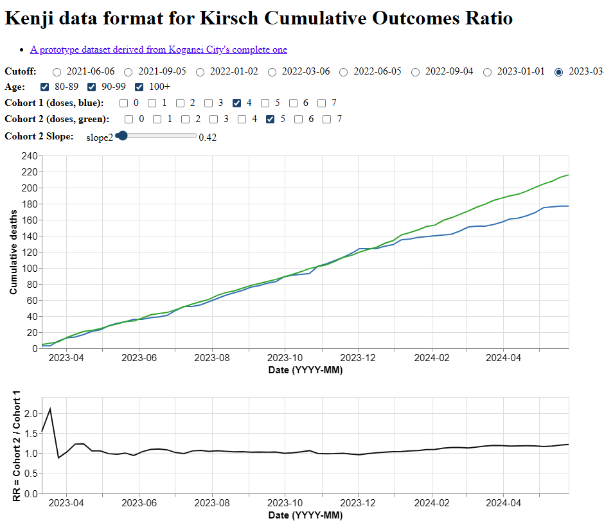Screen dimensions: 604x532
Task: Click the Cohort 2 slope slider handle
Action: (x=123, y=136)
